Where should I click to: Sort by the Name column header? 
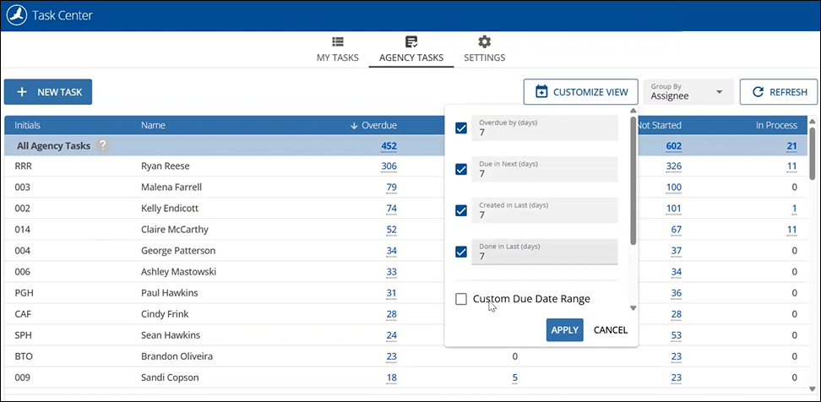click(x=153, y=126)
